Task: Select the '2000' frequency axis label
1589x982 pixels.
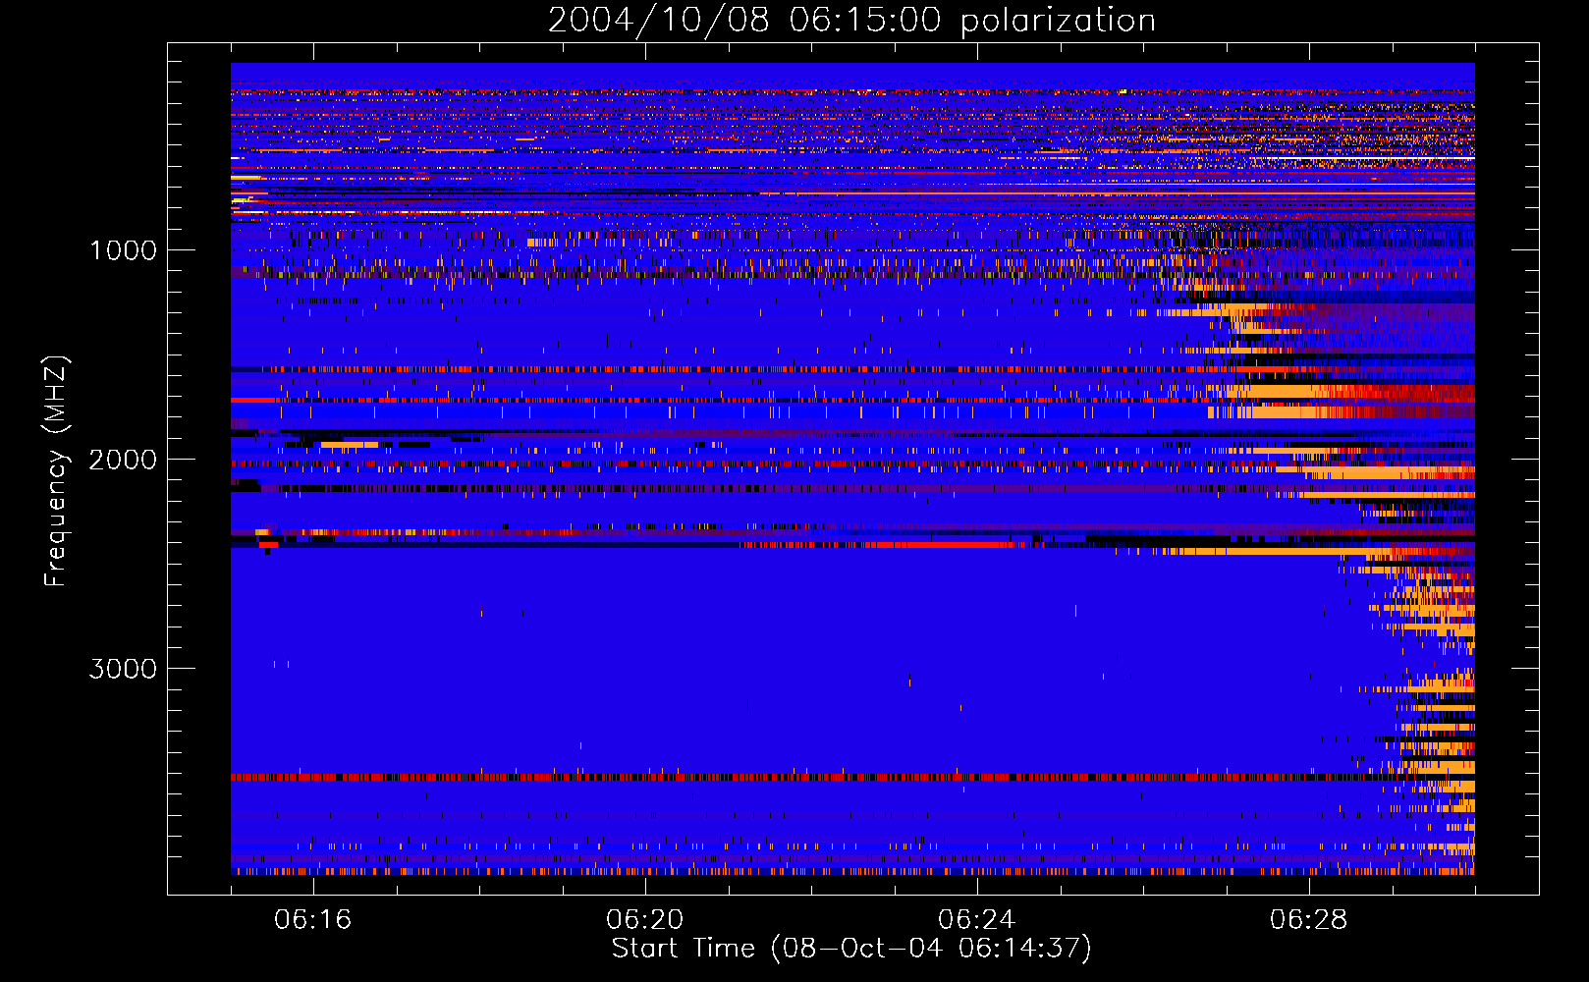Action: [123, 460]
